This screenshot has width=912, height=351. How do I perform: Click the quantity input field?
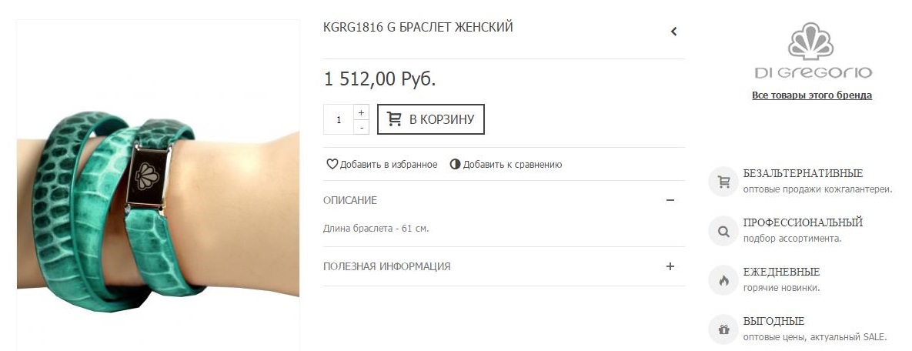(339, 120)
